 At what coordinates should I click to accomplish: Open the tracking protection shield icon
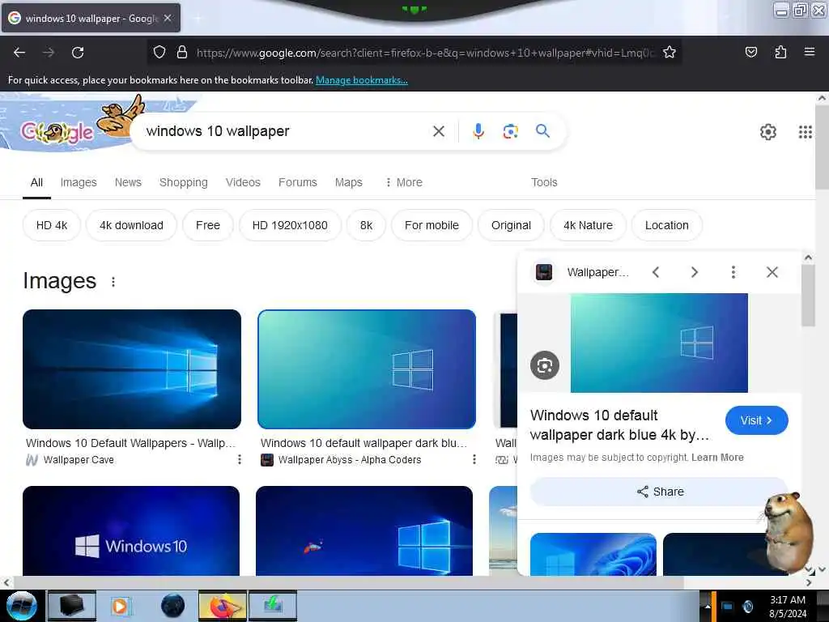[159, 52]
